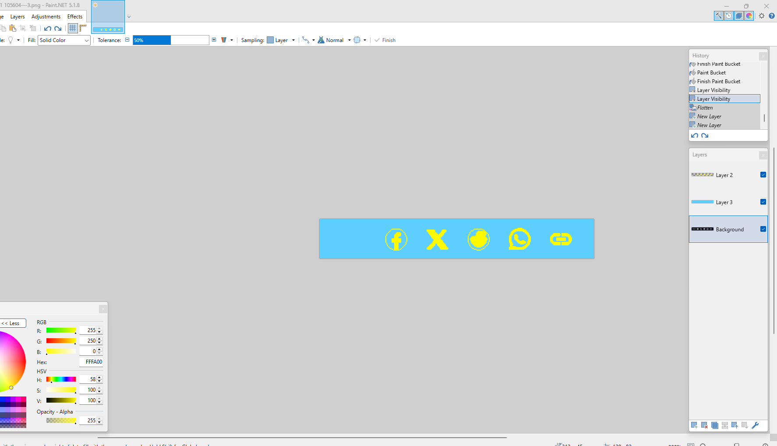The width and height of the screenshot is (777, 446).
Task: Toggle Layer 3 visibility checkbox
Action: point(763,202)
